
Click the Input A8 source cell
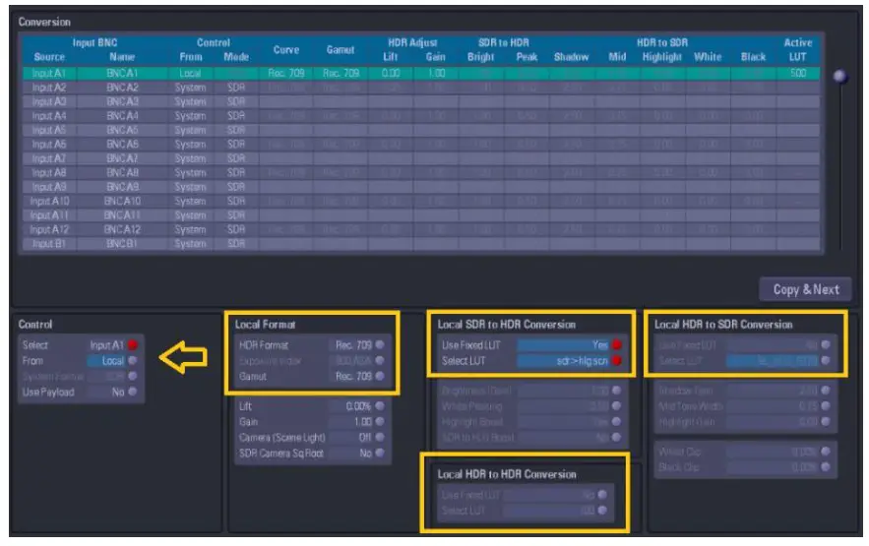49,172
